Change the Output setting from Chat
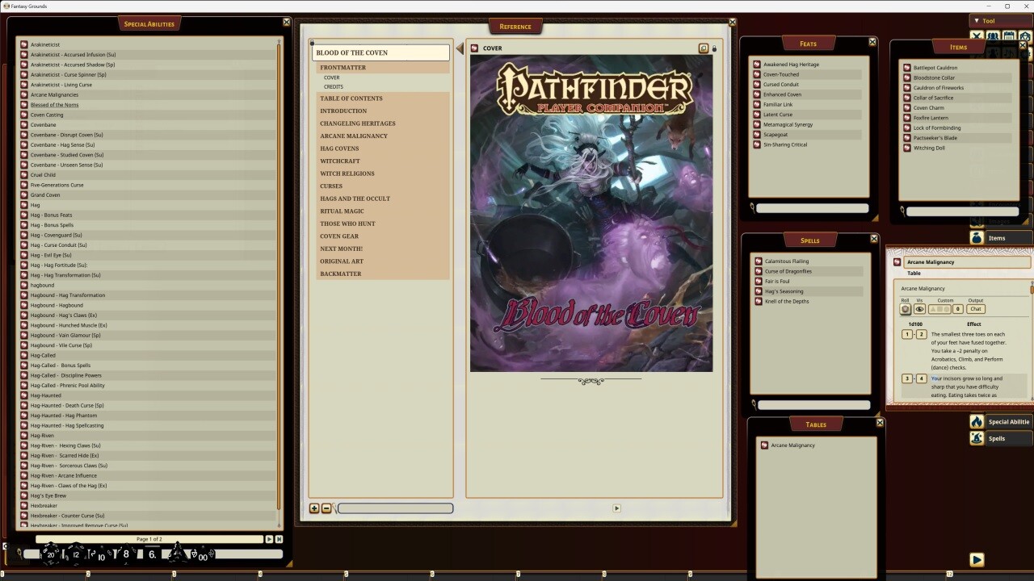The width and height of the screenshot is (1034, 581). 976,309
